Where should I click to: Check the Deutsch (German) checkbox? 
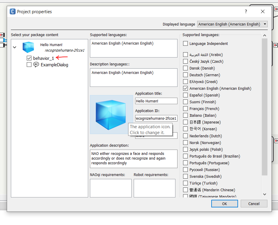pyautogui.click(x=185, y=75)
